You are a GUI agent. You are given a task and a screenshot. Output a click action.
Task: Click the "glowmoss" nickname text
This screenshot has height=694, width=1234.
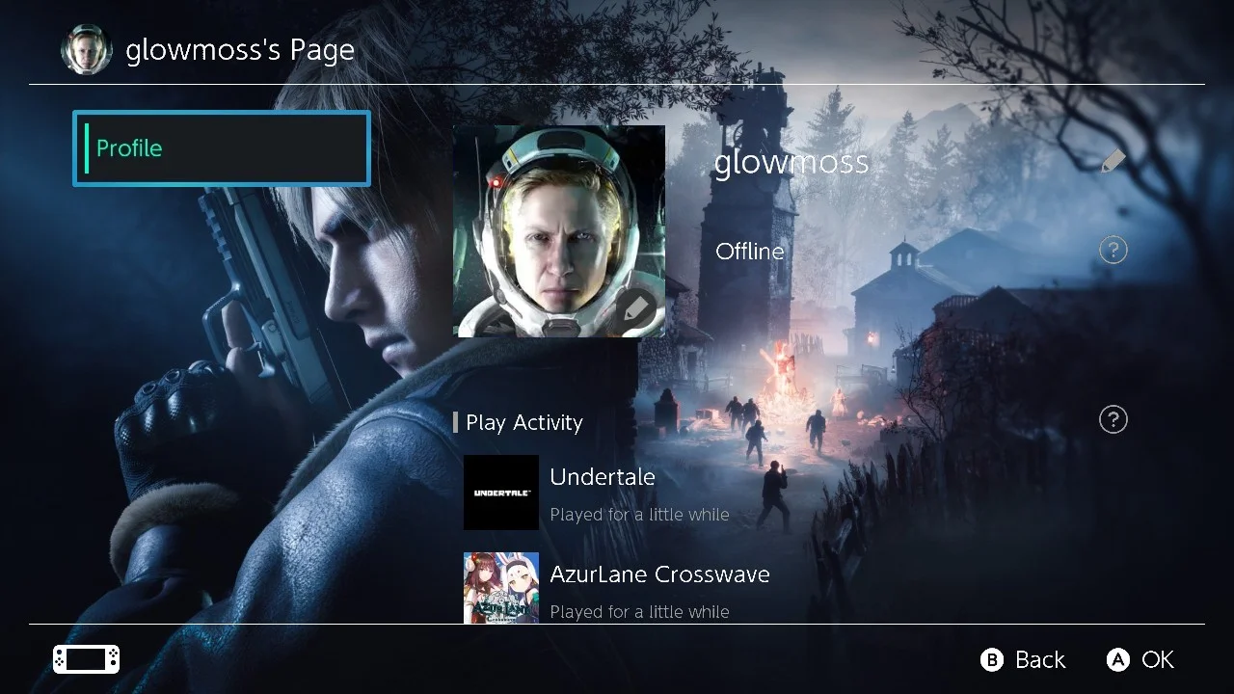coord(791,162)
